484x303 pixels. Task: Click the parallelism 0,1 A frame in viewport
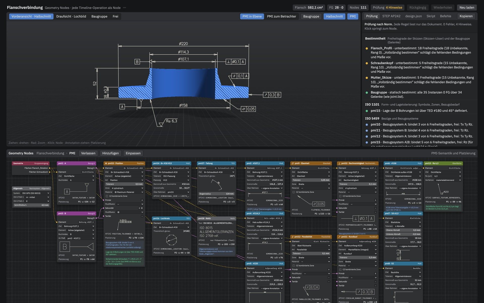[240, 76]
